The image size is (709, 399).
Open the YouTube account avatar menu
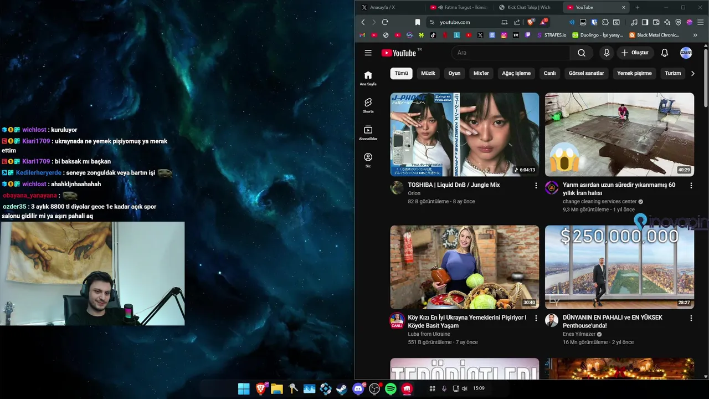pyautogui.click(x=686, y=53)
